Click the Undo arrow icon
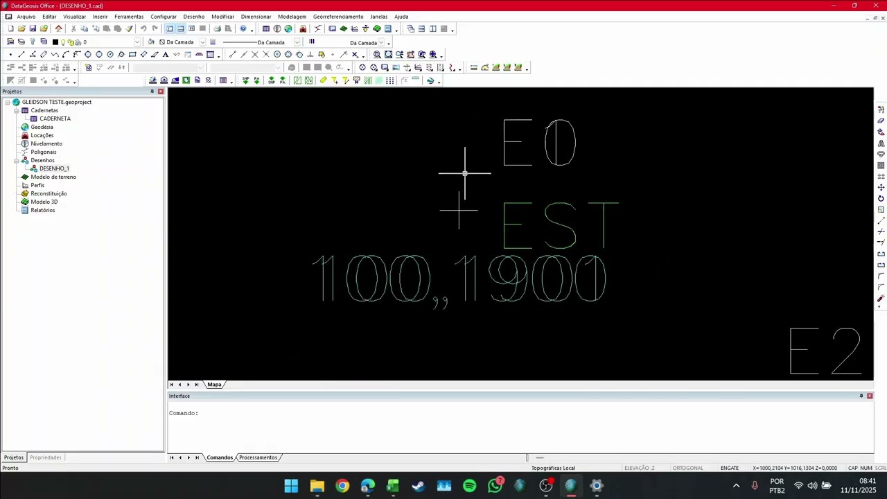This screenshot has width=887, height=499. coord(143,28)
